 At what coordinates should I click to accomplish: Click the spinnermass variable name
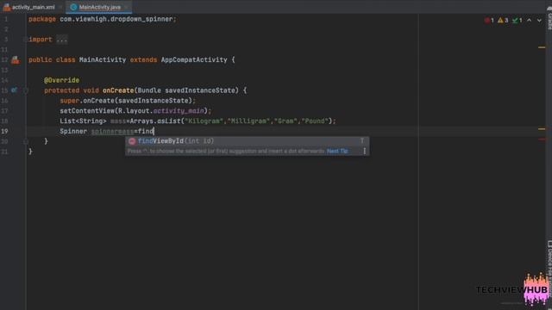point(112,131)
